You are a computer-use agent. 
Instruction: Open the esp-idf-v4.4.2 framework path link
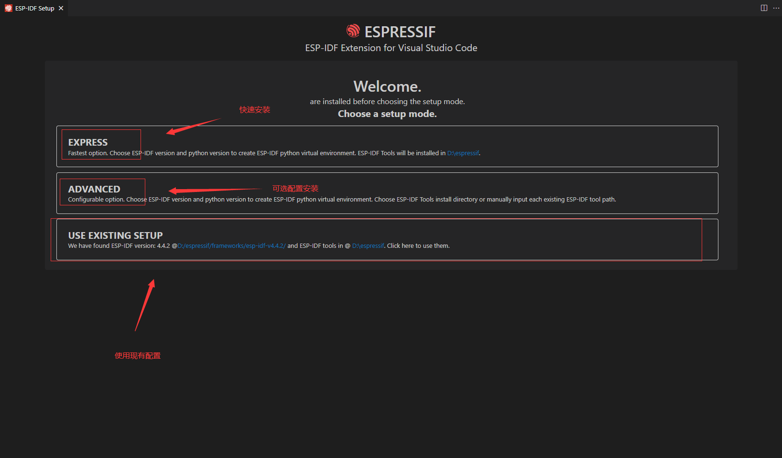[x=231, y=246]
